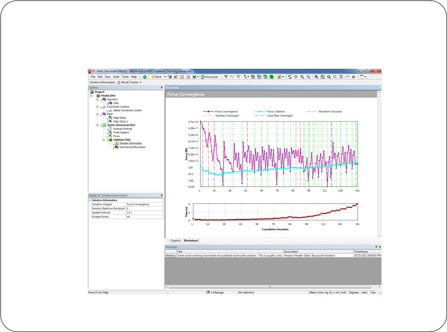Select the Project root node

pyautogui.click(x=99, y=92)
